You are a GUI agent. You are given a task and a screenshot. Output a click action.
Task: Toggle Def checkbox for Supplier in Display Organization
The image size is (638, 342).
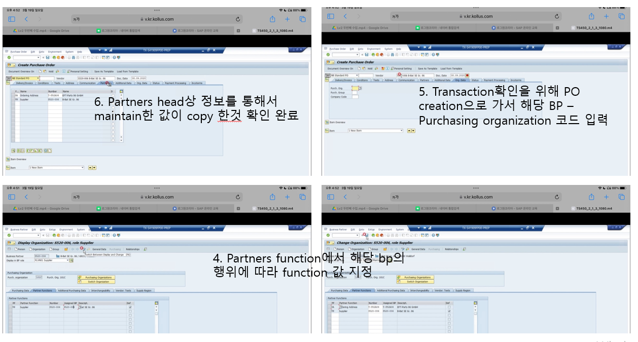click(x=130, y=307)
